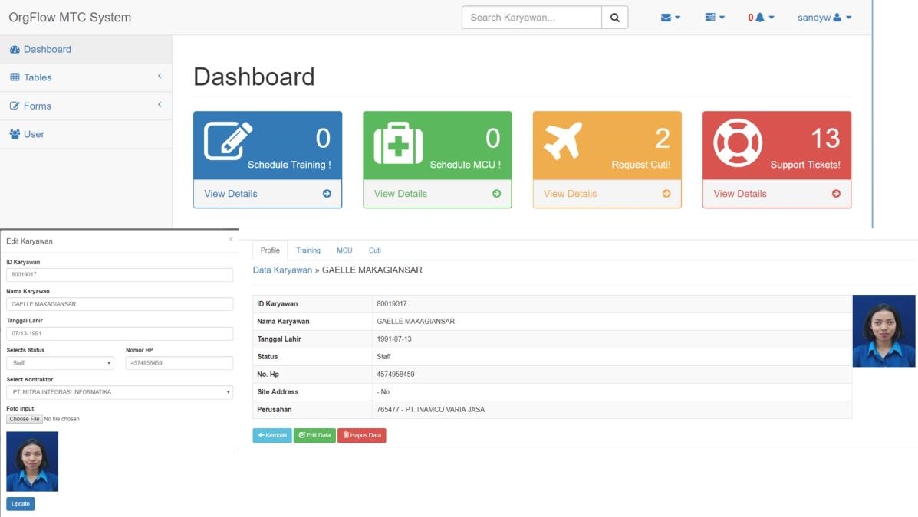Click the employee photo in profile

click(883, 331)
